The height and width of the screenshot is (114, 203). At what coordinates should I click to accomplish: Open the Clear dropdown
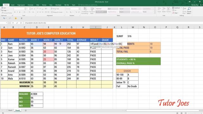tap(175, 13)
